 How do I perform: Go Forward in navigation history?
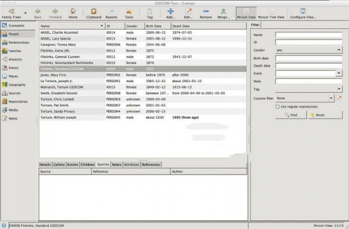55,13
